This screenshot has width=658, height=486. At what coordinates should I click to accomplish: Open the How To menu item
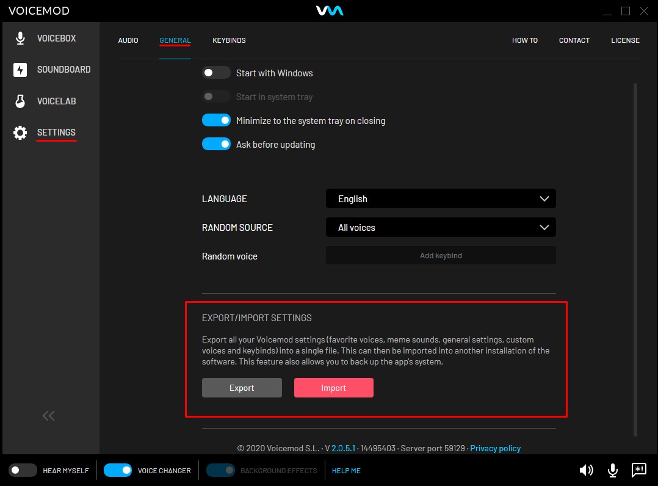point(524,40)
